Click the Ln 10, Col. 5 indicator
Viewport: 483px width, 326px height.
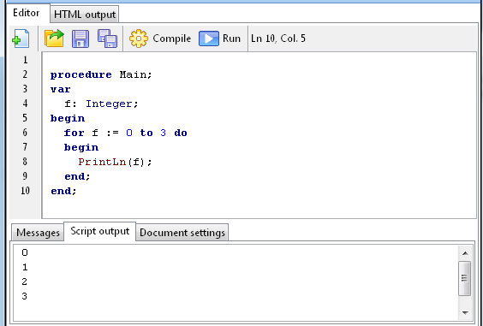(278, 39)
